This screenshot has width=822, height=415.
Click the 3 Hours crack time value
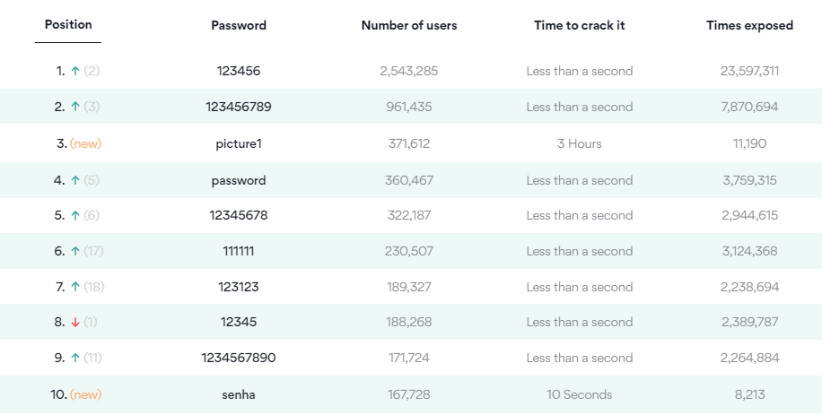point(580,143)
